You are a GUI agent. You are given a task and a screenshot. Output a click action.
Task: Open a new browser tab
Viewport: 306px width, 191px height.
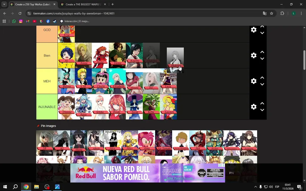point(113,4)
